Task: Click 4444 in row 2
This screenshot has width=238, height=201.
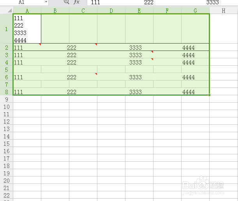Action: point(189,48)
